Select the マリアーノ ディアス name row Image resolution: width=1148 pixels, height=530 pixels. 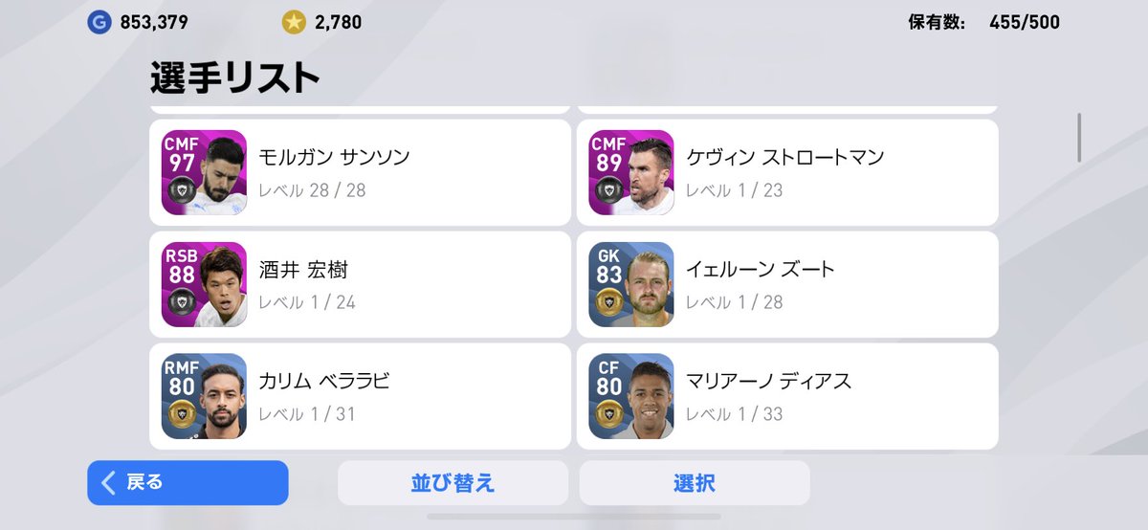point(787,396)
